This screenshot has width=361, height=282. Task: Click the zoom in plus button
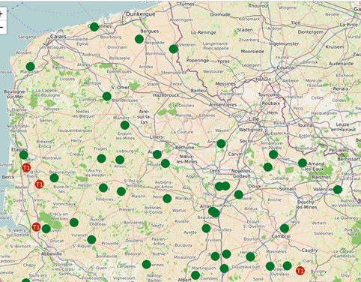tap(1, 14)
